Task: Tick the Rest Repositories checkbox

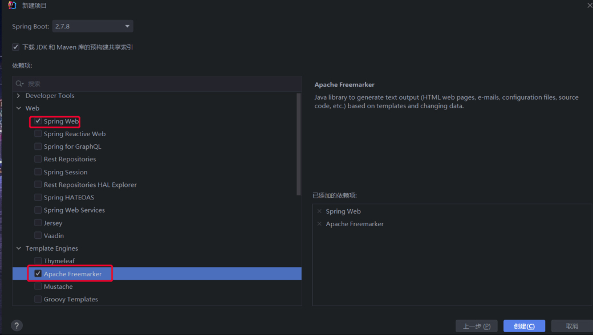Action: click(x=38, y=159)
